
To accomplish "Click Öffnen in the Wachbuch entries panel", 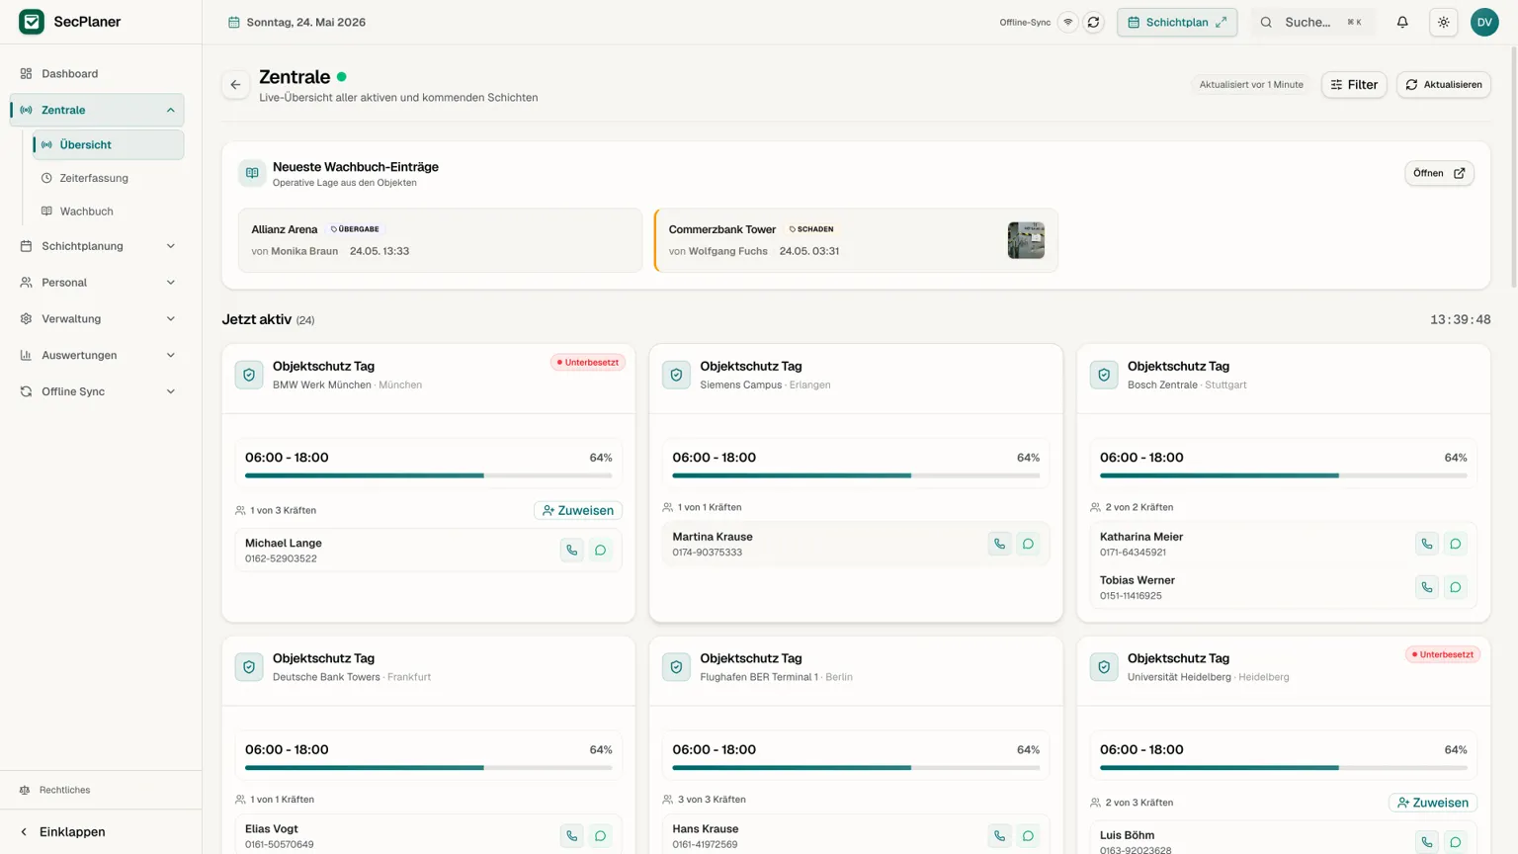I will tap(1439, 173).
